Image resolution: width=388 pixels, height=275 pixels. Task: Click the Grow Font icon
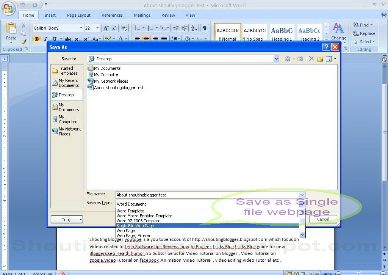[x=106, y=28]
